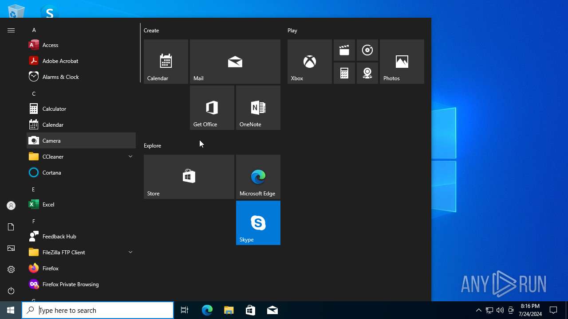The height and width of the screenshot is (319, 568).
Task: Open the OneNote tile
Action: point(258,108)
